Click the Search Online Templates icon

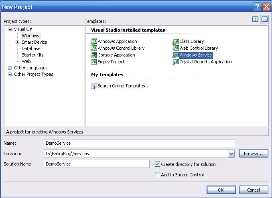point(94,86)
